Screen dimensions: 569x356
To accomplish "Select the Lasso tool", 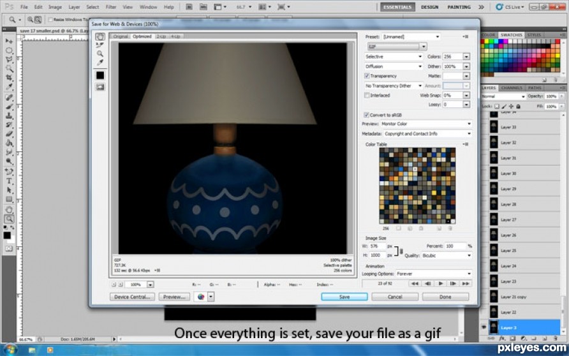I will (9, 59).
